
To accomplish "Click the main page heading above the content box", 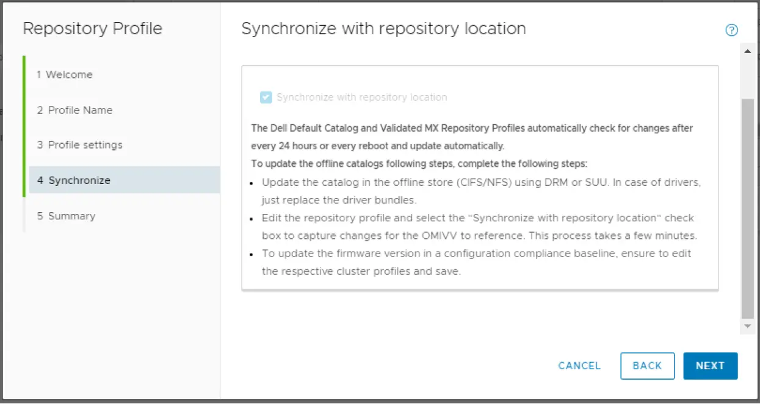I will coord(383,29).
